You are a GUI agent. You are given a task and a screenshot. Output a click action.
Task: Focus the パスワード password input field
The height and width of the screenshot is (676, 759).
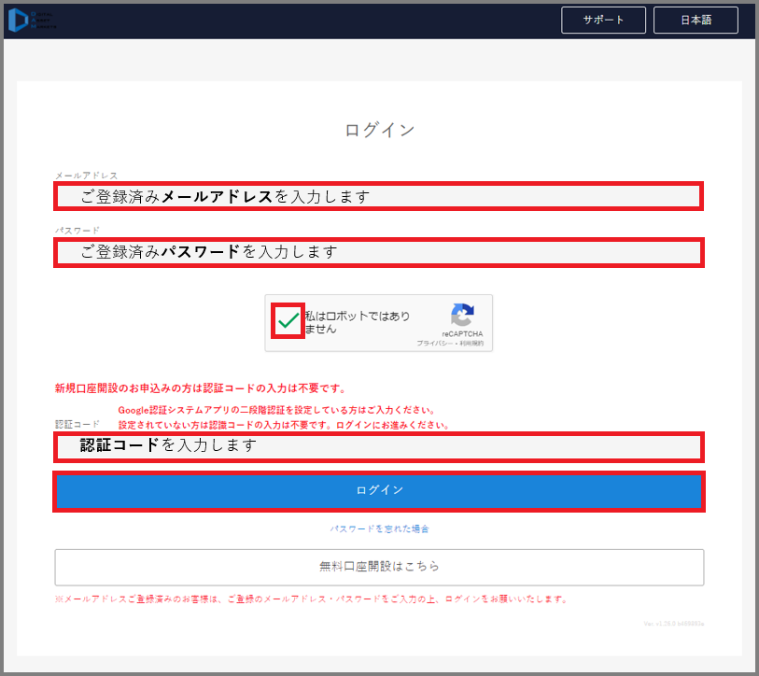378,252
